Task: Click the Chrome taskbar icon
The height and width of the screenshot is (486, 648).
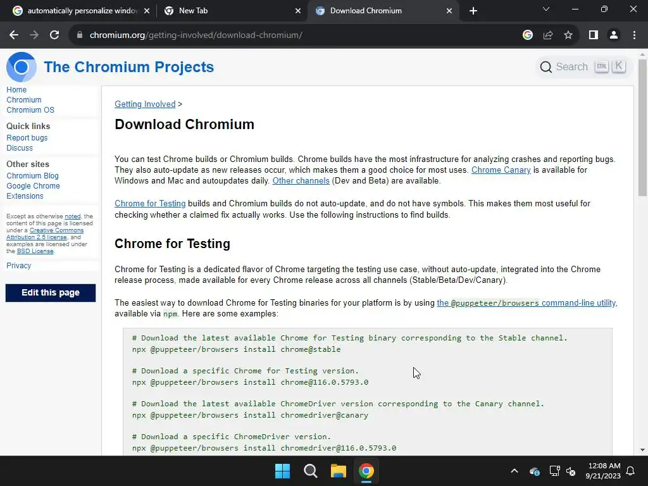Action: (366, 471)
